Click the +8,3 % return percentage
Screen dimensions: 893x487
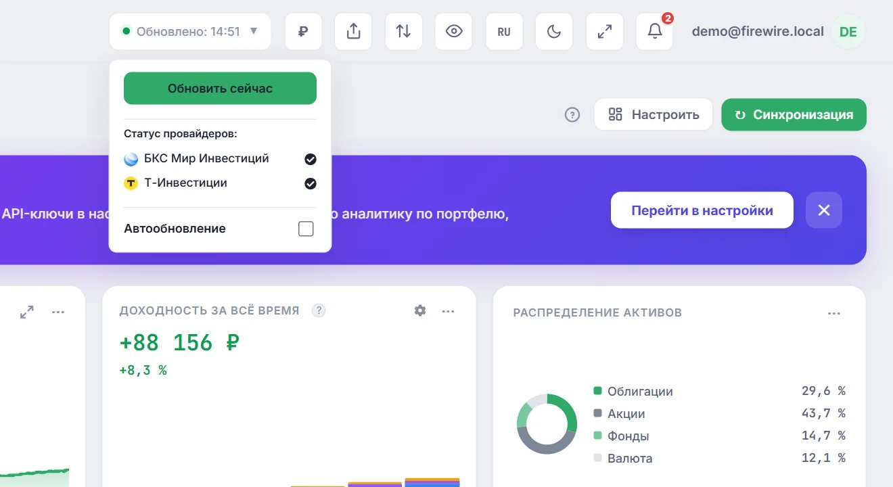pos(143,370)
